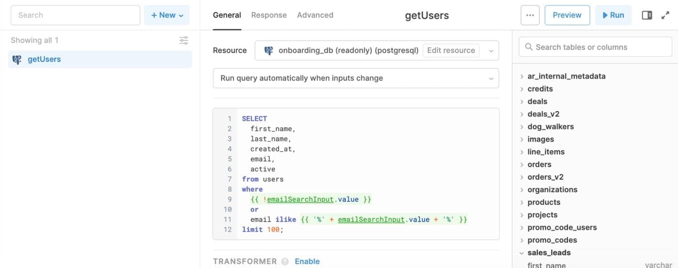Run the getUsers query
Image resolution: width=678 pixels, height=268 pixels.
click(x=613, y=15)
